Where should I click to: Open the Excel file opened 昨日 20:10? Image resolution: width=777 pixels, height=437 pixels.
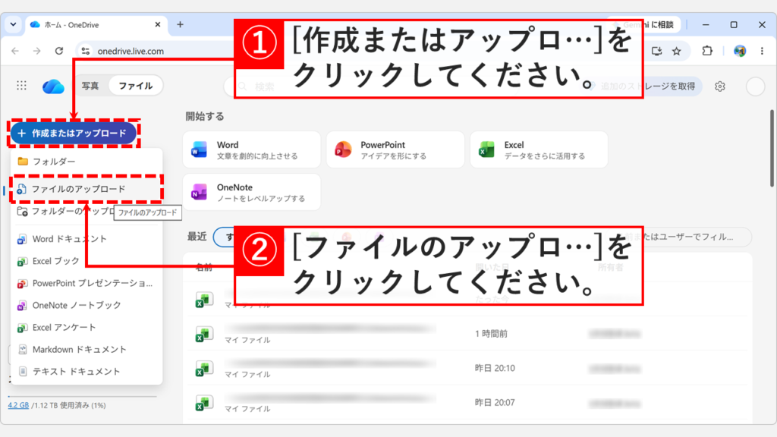pos(466,368)
